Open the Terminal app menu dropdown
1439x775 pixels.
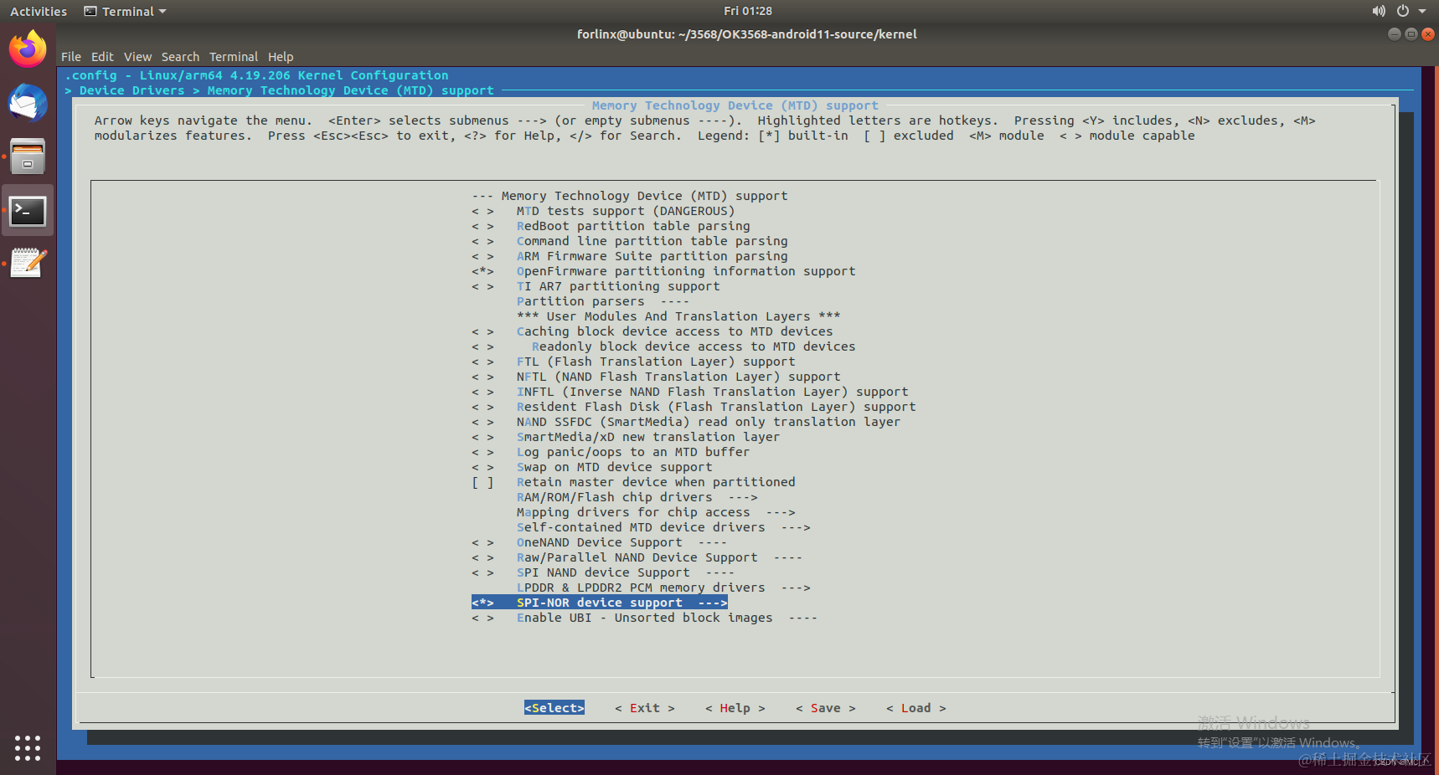click(126, 12)
